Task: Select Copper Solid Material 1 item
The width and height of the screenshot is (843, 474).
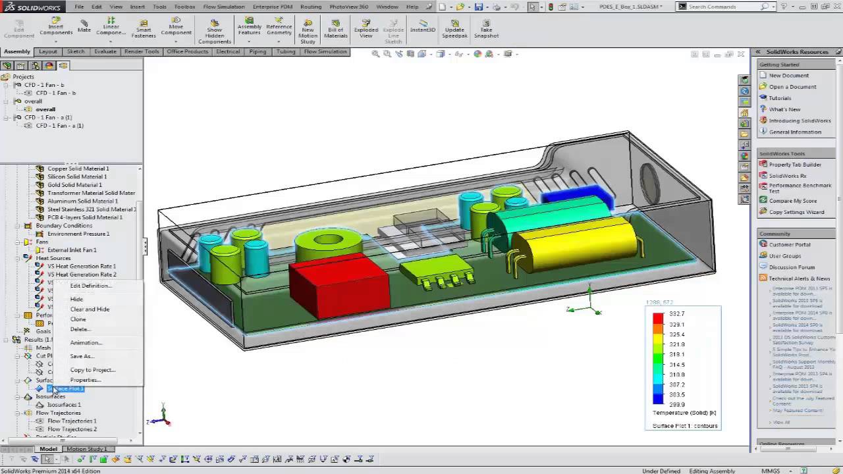Action: 78,169
